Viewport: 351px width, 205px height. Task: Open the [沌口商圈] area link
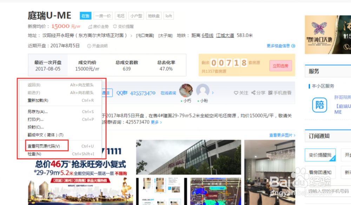pos(145,36)
